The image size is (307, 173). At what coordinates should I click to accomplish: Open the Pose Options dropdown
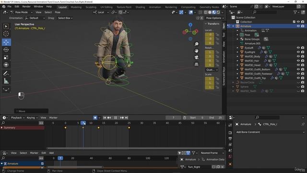pos(215,18)
